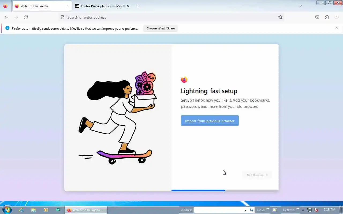Click the Welcome to Firefox taskbar button
Image resolution: width=343 pixels, height=214 pixels.
86,210
